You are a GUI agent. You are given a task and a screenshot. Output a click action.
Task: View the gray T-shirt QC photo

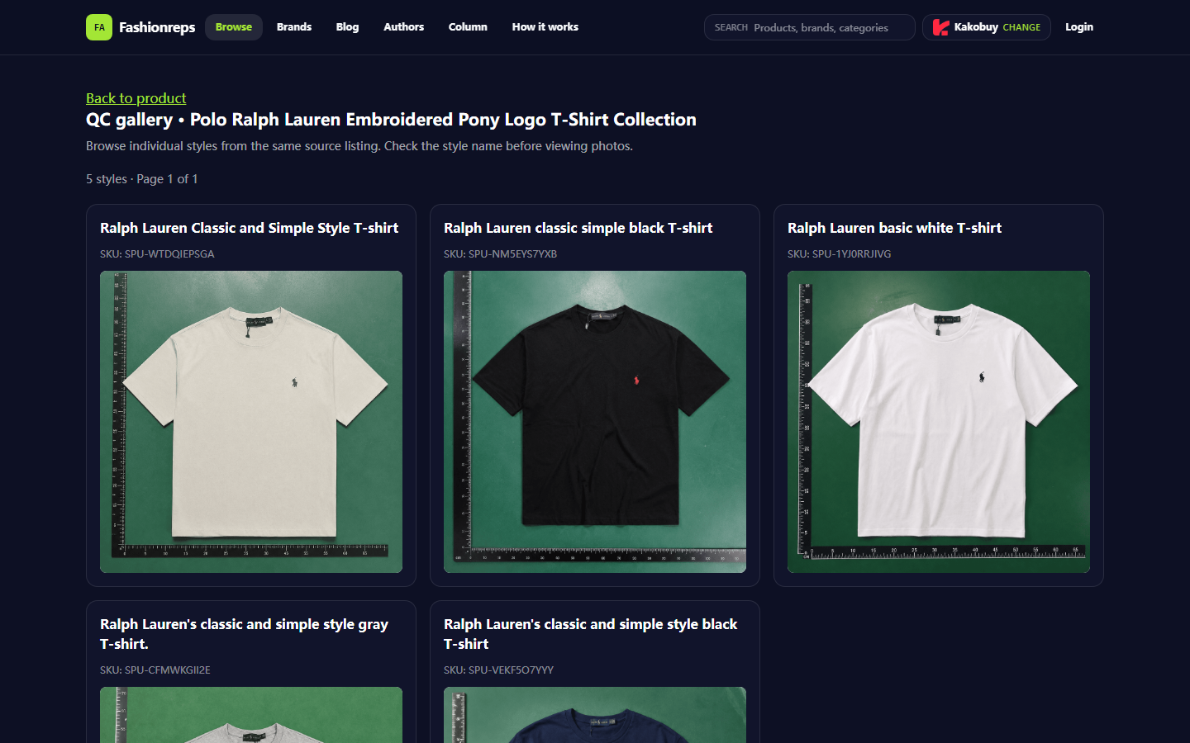[x=251, y=715]
